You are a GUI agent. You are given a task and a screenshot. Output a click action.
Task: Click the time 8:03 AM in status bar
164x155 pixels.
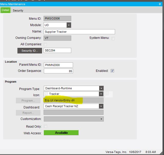pyautogui.click(x=151, y=152)
